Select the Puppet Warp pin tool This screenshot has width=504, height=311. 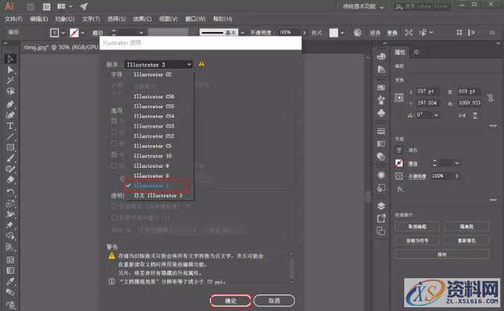pos(10,225)
